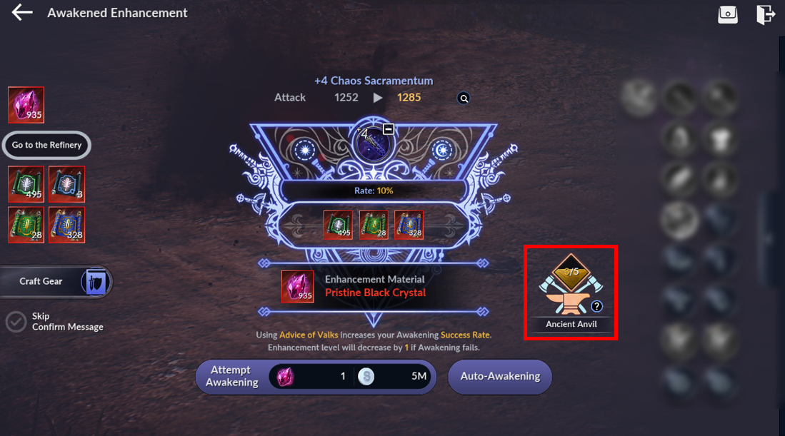Open the inventory bag icon at top
The image size is (785, 436).
coord(727,14)
